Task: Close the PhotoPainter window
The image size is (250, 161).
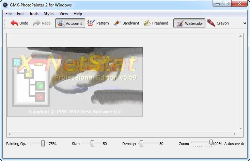Action: tap(239, 3)
